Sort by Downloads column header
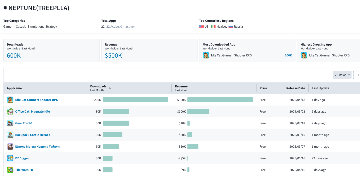The image size is (360, 176). [x=98, y=86]
